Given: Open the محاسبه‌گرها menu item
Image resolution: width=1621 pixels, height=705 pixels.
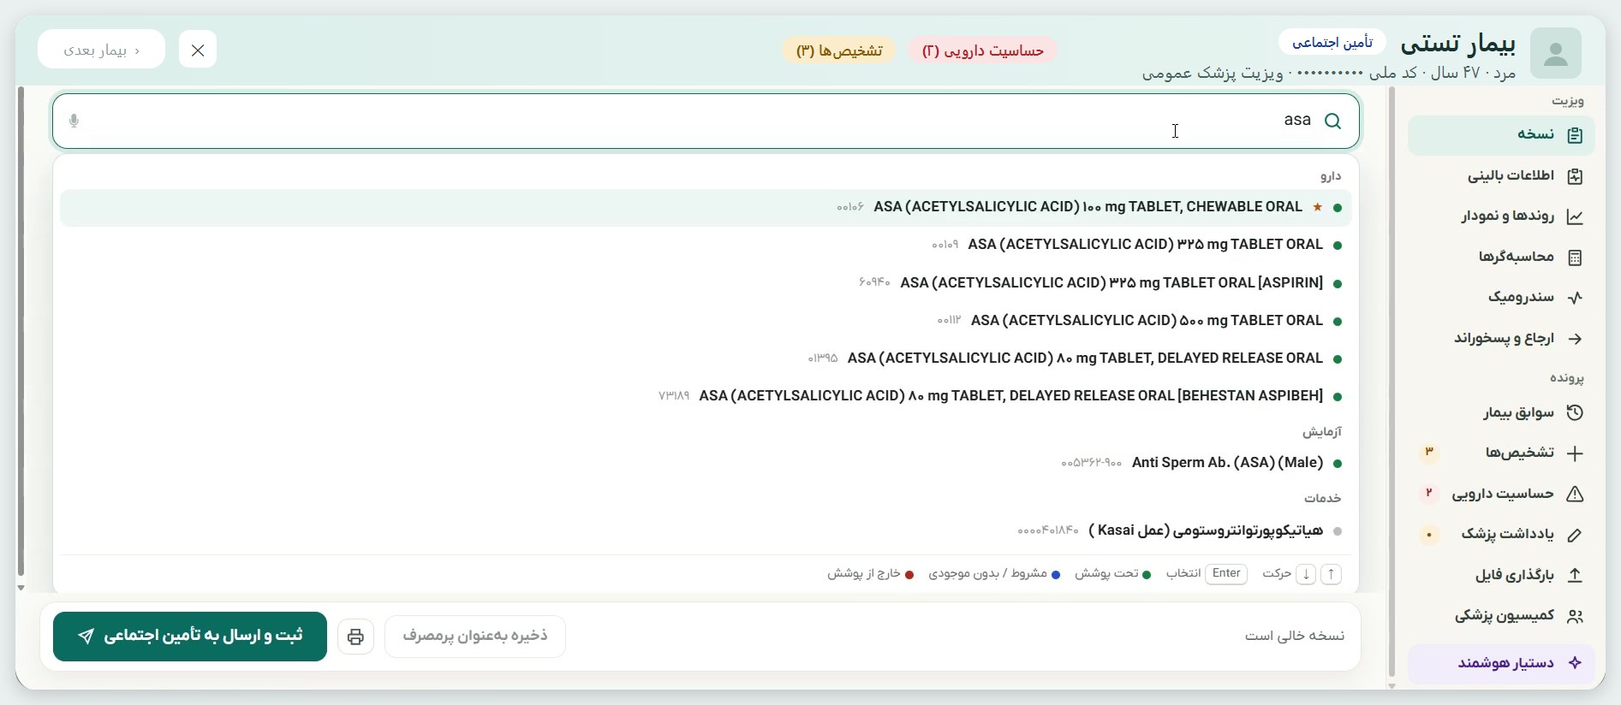Looking at the screenshot, I should 1501,258.
